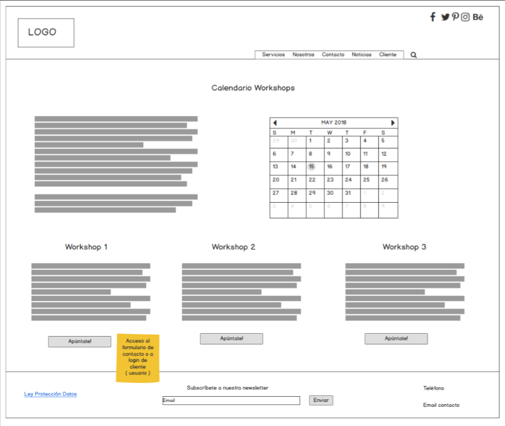Click Apúntate! button under Workshop 3
This screenshot has height=426, width=505.
coord(396,339)
